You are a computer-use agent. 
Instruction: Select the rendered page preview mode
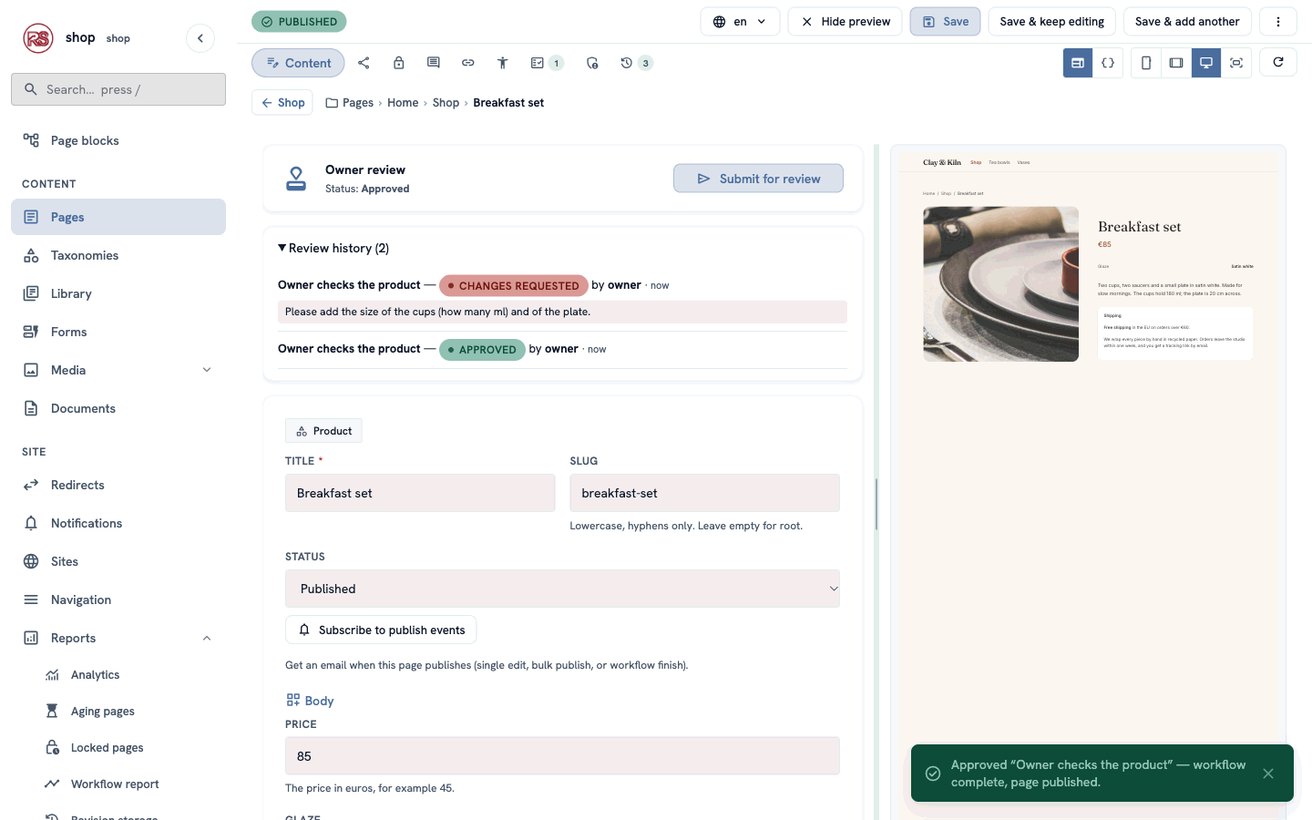click(1078, 63)
